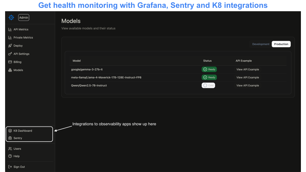
Task: View API Example for Qwen2.5-7B-Instruct
Action: click(x=248, y=85)
